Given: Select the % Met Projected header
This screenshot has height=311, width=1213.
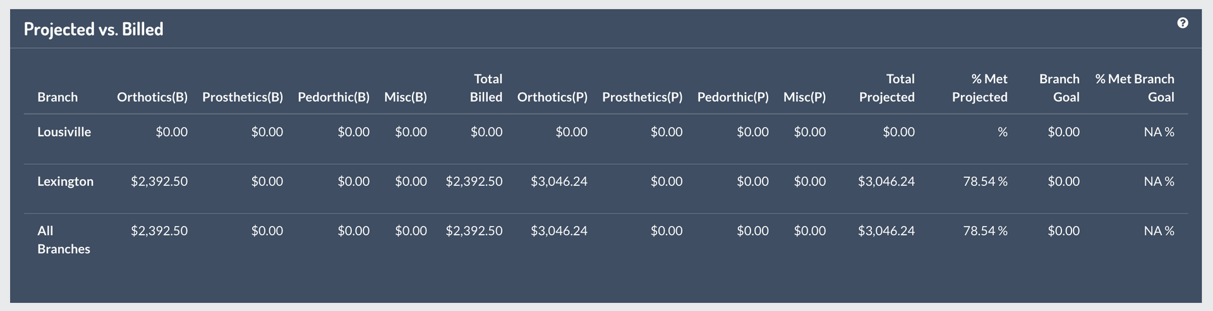Looking at the screenshot, I should click(x=980, y=88).
